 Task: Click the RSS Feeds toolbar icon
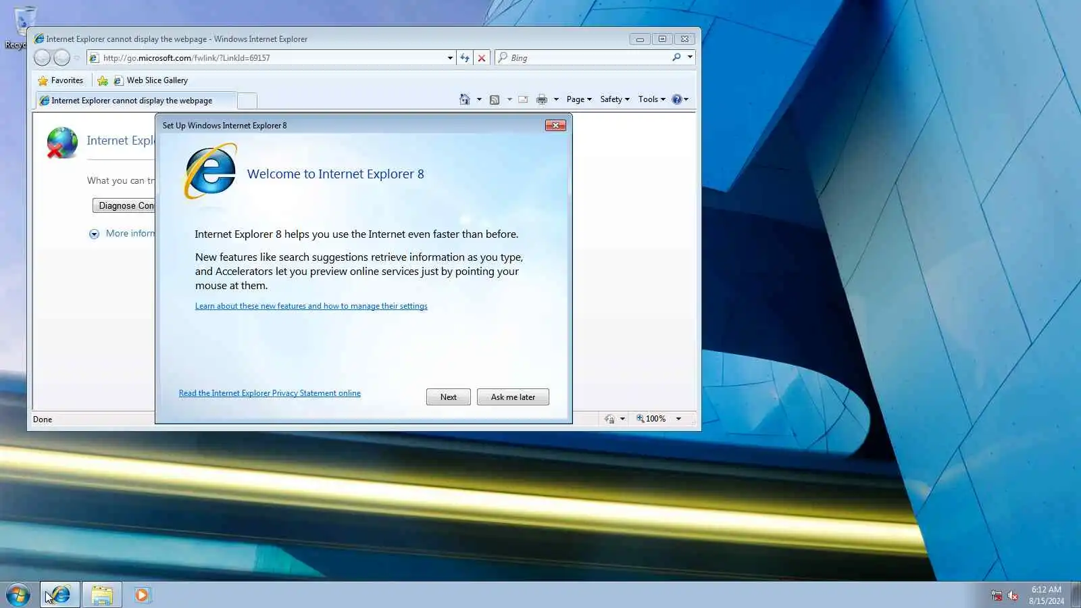click(x=495, y=99)
